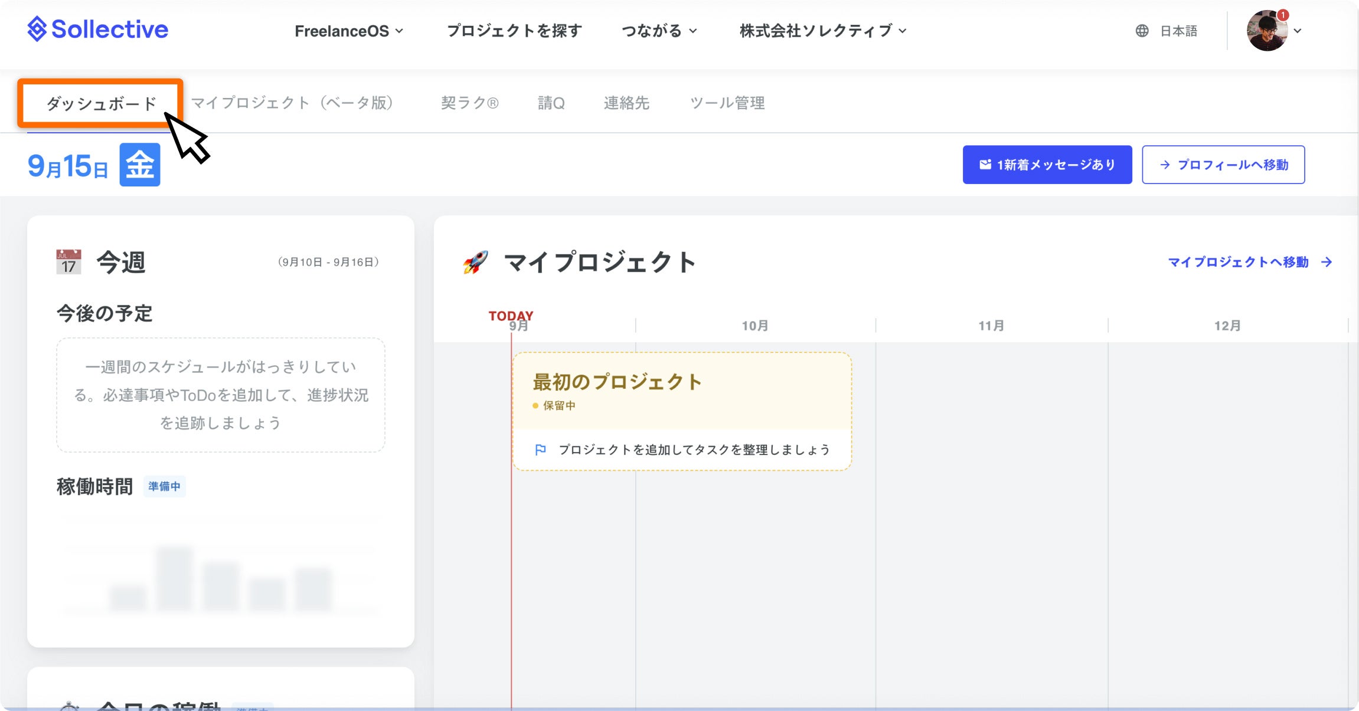This screenshot has height=711, width=1359.
Task: Select the ダッシュボード tab
Action: [x=101, y=103]
